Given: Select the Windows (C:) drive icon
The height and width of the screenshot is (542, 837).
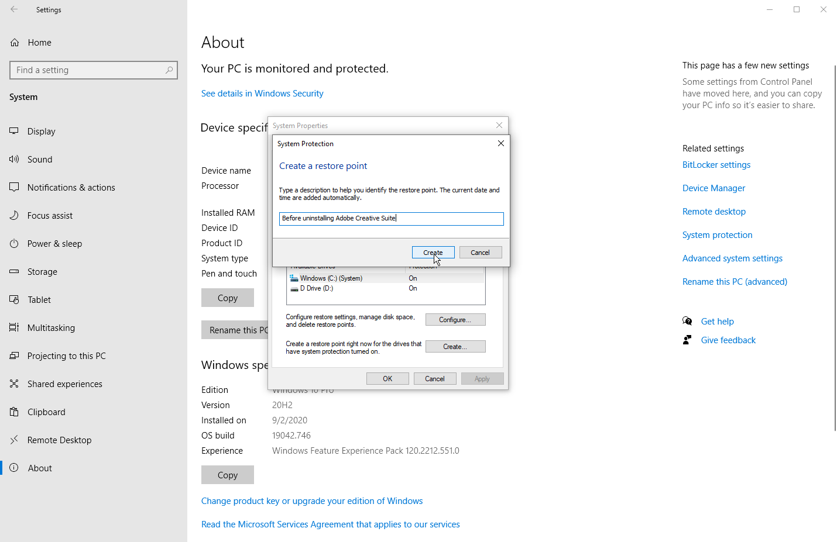Looking at the screenshot, I should (x=294, y=278).
